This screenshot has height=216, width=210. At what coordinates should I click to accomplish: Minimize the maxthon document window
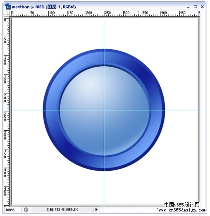[x=188, y=7]
